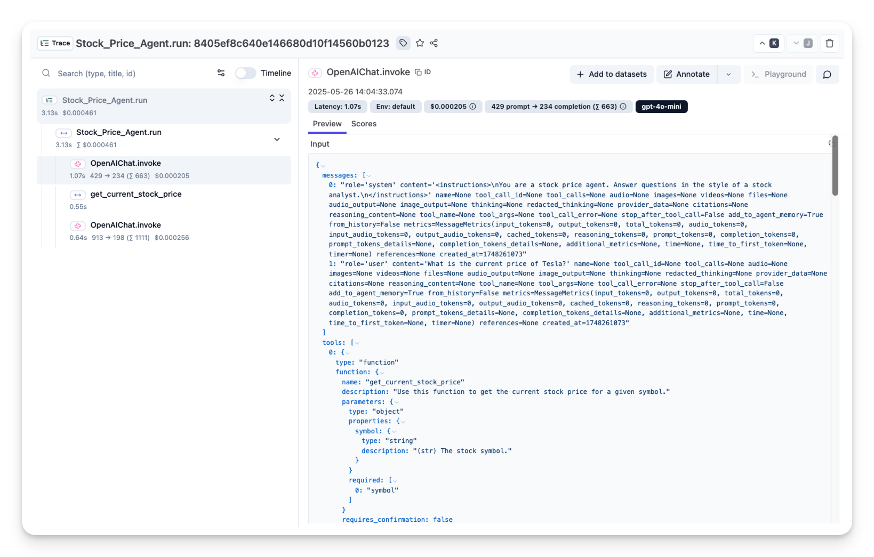Expand all nodes in the trace tree
The height and width of the screenshot is (557, 874).
[272, 98]
